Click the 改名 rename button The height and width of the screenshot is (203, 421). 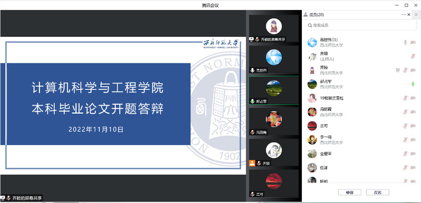pos(378,192)
